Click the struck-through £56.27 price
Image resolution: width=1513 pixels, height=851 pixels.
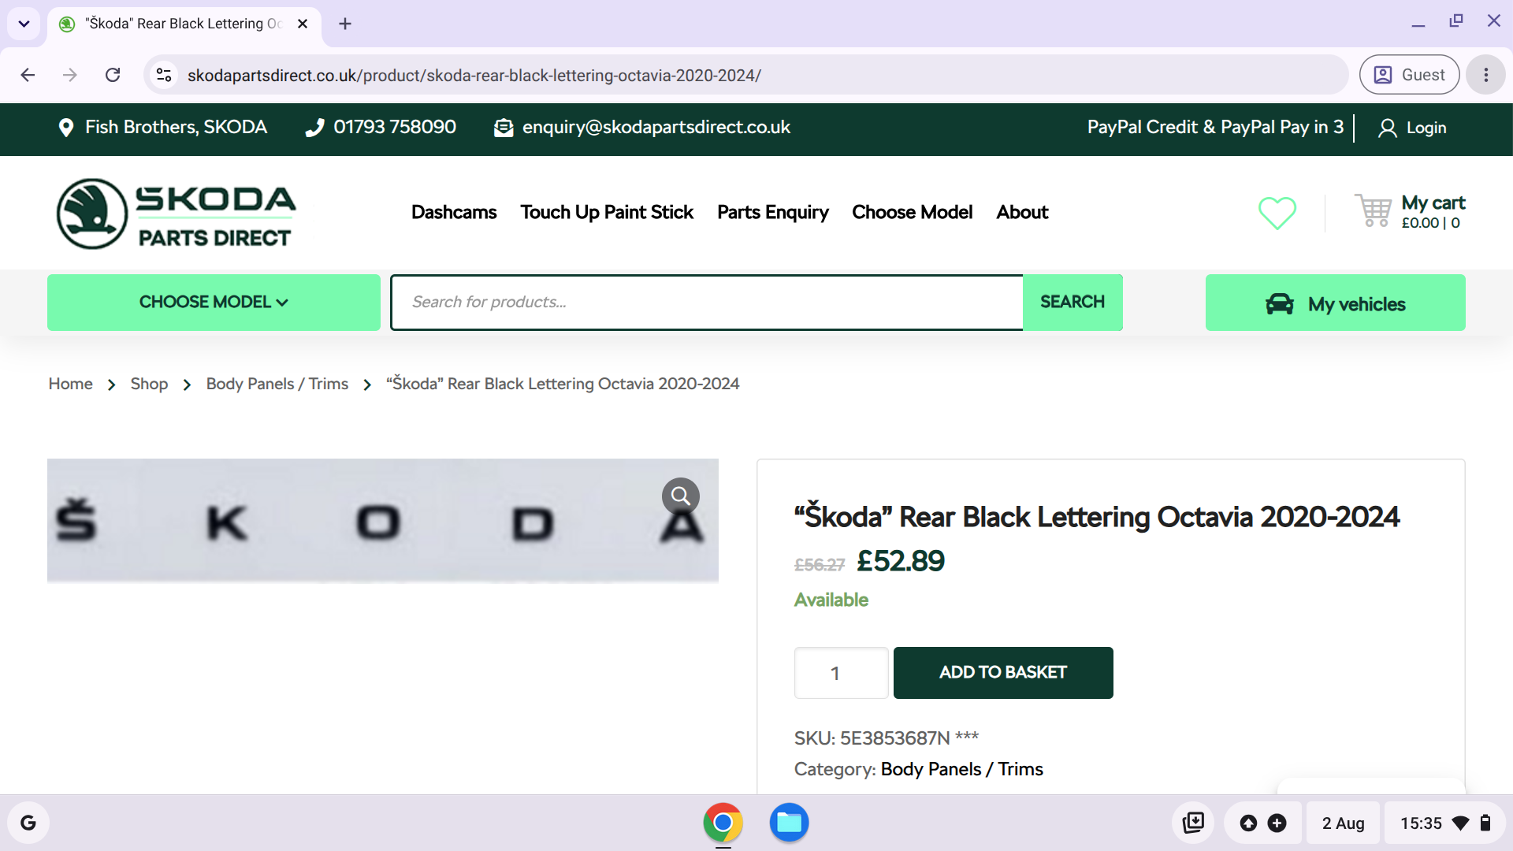(820, 565)
